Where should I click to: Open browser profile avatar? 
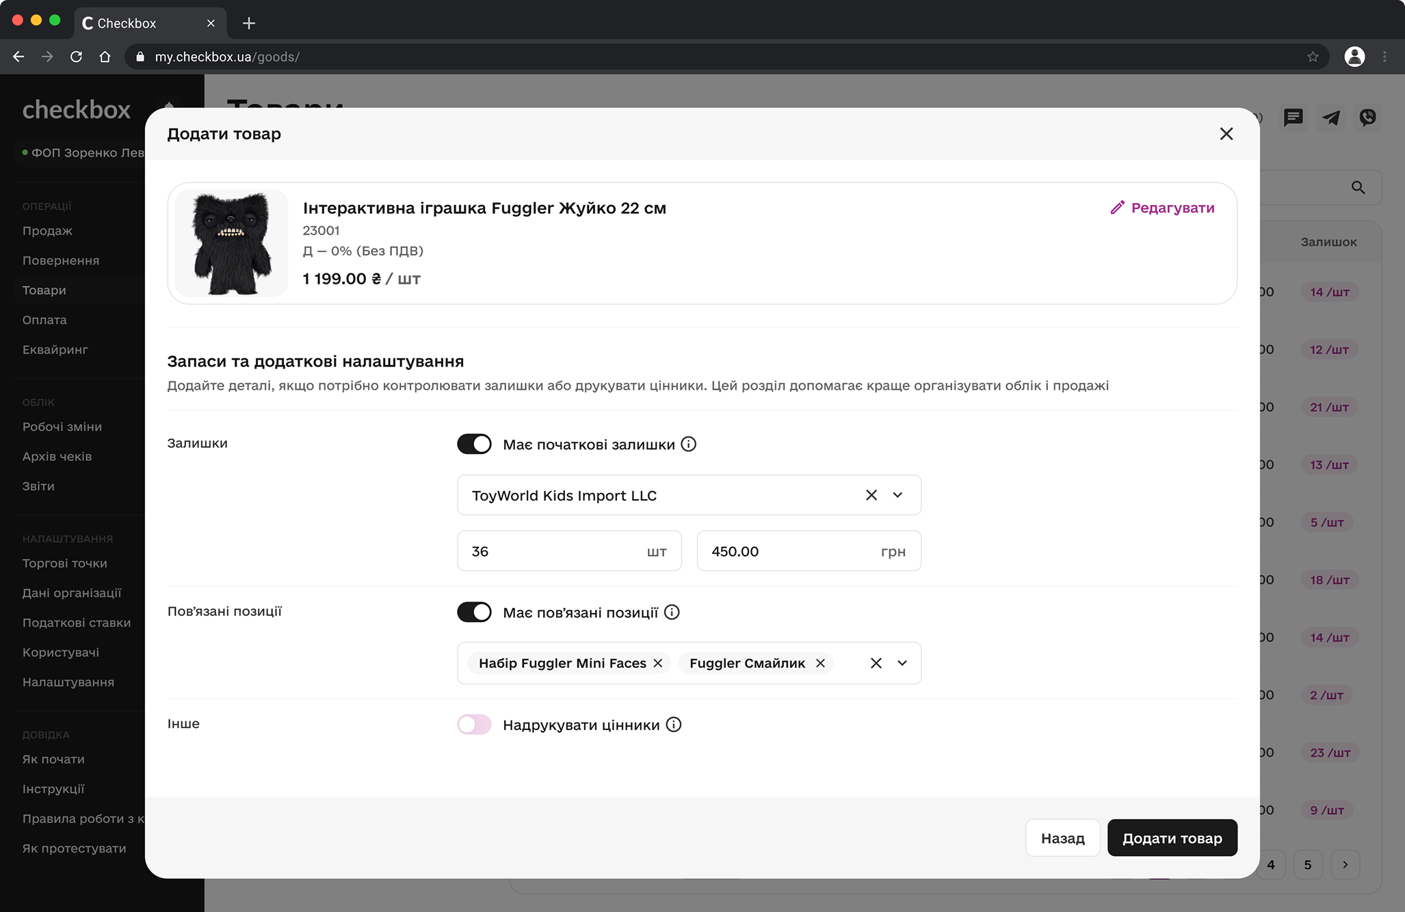1354,57
